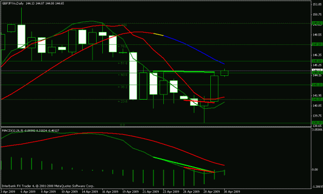Screen dimensions: 323x194
Task: Select the 26 Apr 2009 date label
Action: pos(191,192)
